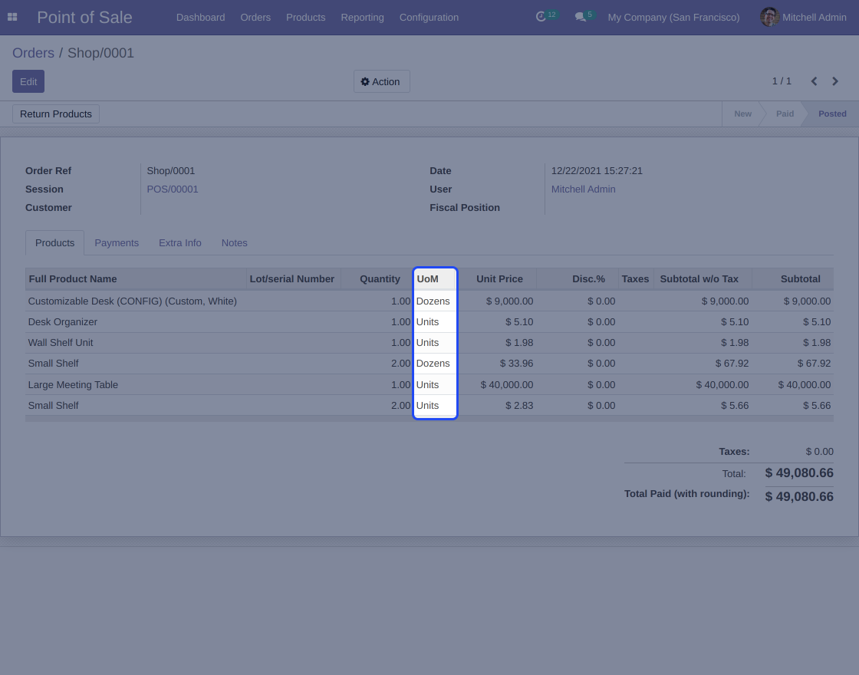Click the Return Products button

[56, 114]
